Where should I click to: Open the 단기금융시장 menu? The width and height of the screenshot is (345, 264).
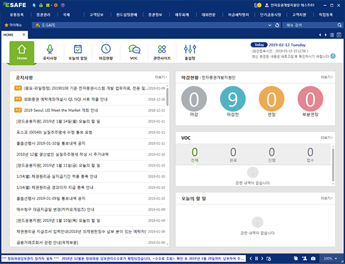(x=270, y=15)
